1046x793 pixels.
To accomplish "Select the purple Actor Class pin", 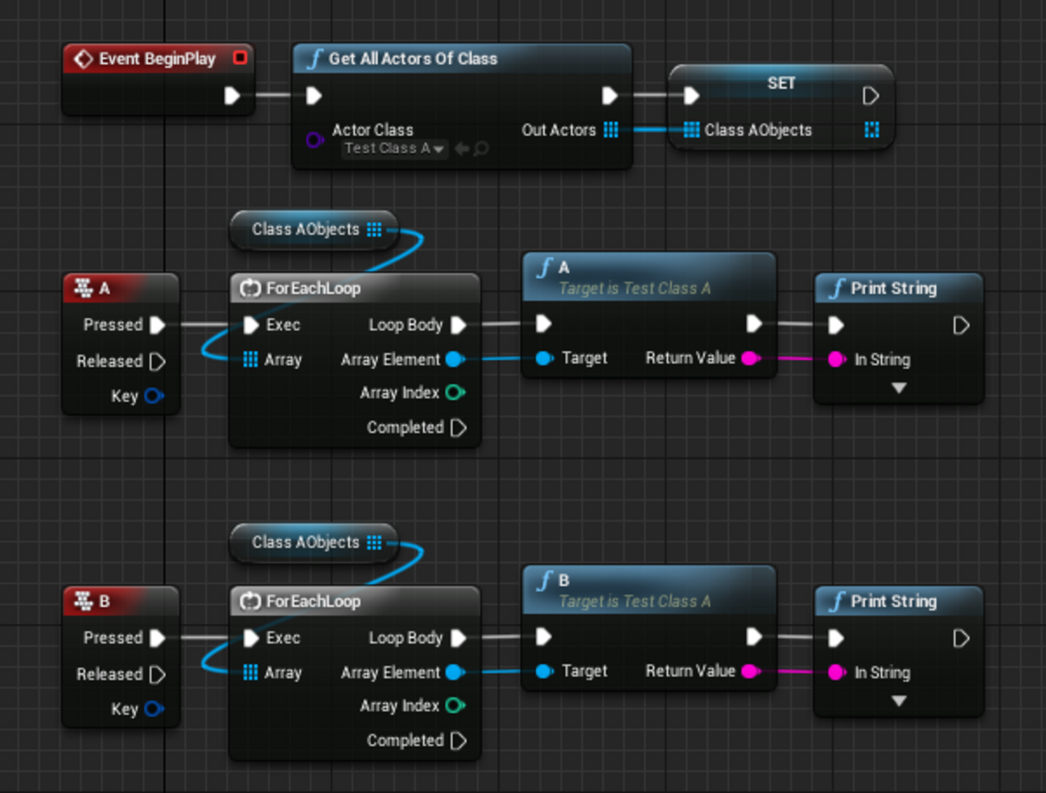I will coord(315,140).
